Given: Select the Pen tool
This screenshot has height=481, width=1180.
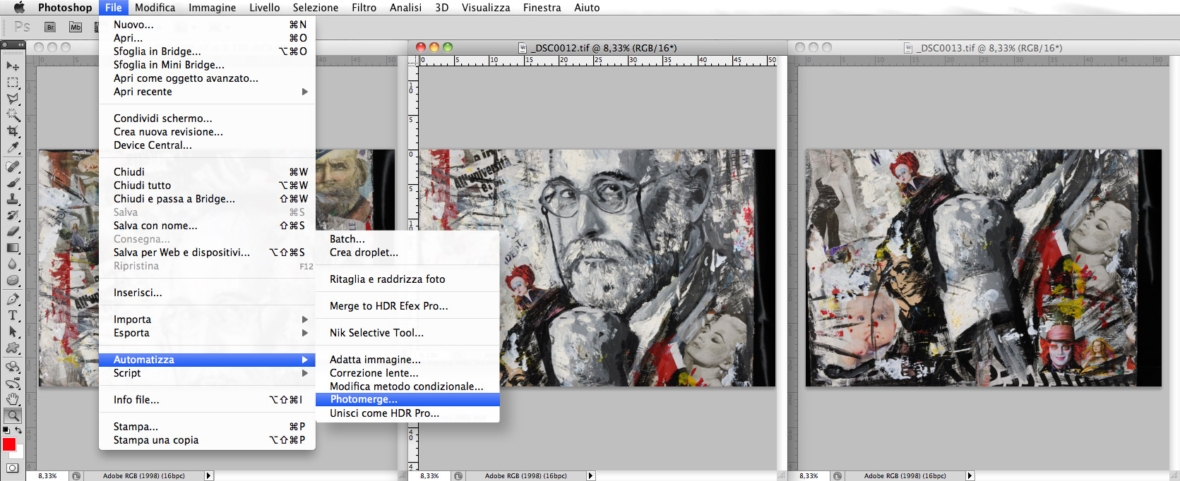Looking at the screenshot, I should (x=13, y=299).
